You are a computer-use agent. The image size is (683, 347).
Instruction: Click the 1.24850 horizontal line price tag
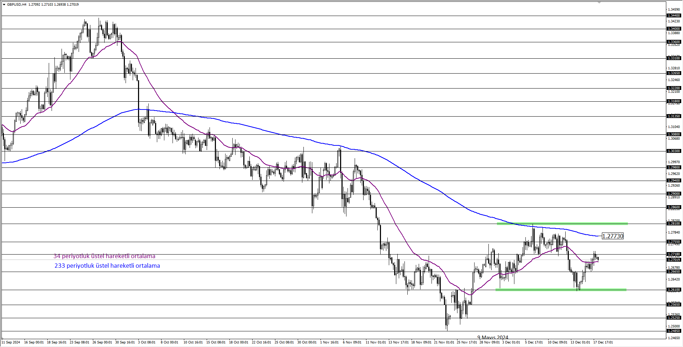[x=674, y=331]
